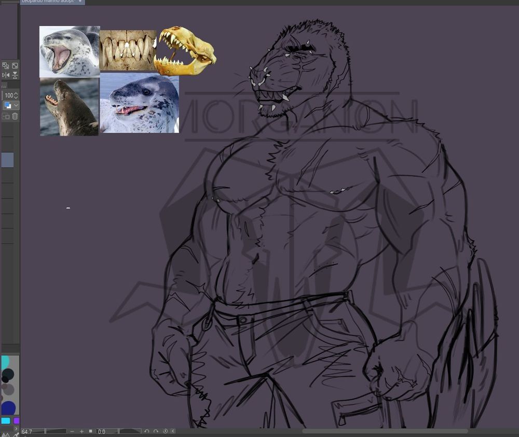Click the new layer folder icon
The width and height of the screenshot is (519, 437).
(x=6, y=116)
